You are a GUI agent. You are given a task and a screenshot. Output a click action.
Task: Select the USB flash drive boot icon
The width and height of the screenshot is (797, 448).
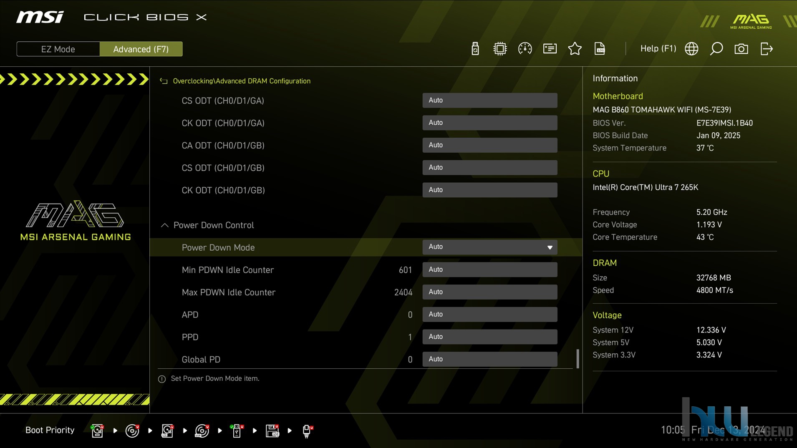(x=237, y=430)
